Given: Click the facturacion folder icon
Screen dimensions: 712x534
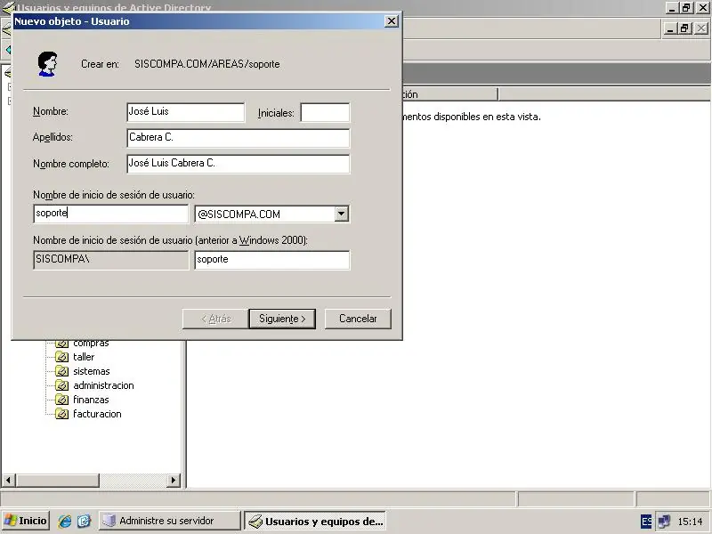Looking at the screenshot, I should point(61,414).
